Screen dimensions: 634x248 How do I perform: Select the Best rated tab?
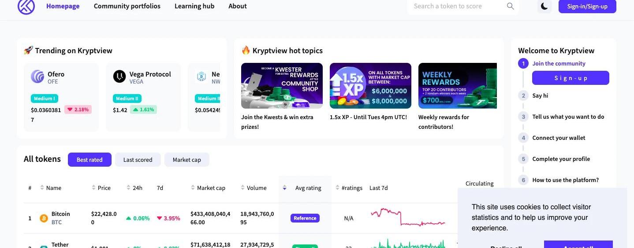[x=90, y=160]
